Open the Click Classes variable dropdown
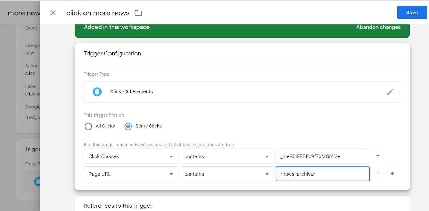This screenshot has height=211, width=429. click(131, 156)
